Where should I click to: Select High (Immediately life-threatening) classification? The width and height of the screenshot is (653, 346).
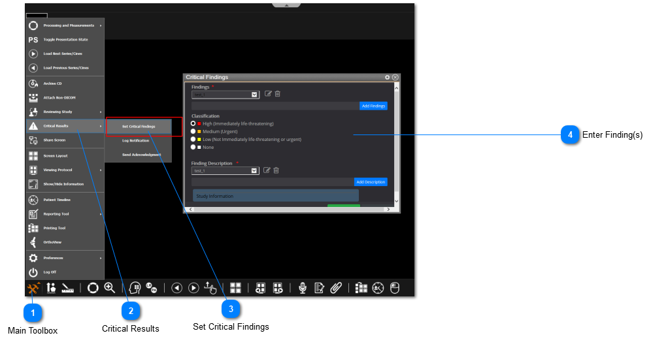pos(193,123)
